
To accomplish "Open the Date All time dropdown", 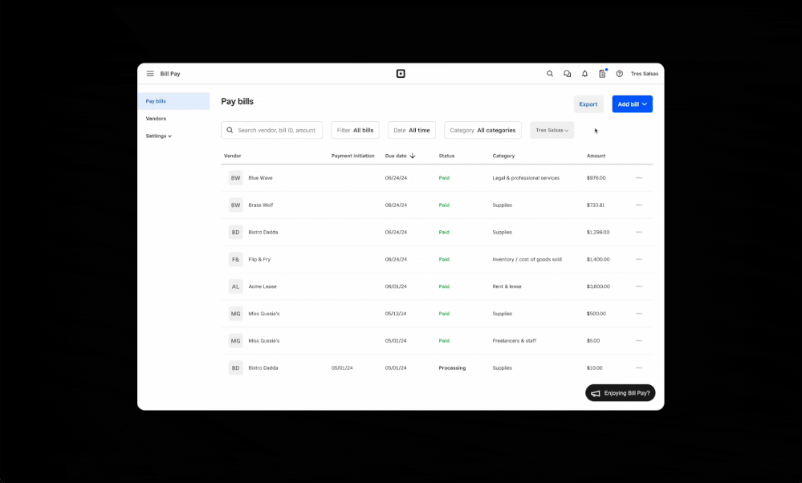I will click(x=411, y=129).
